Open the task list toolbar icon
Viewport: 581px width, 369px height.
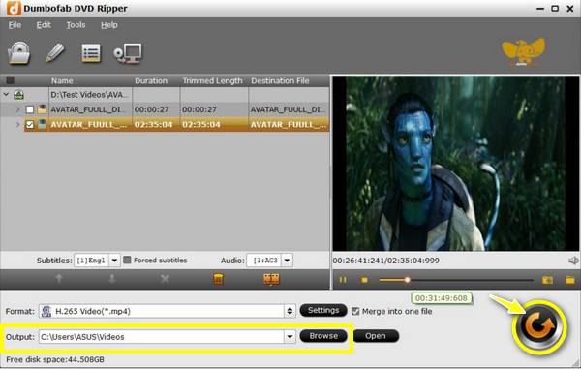coord(91,53)
